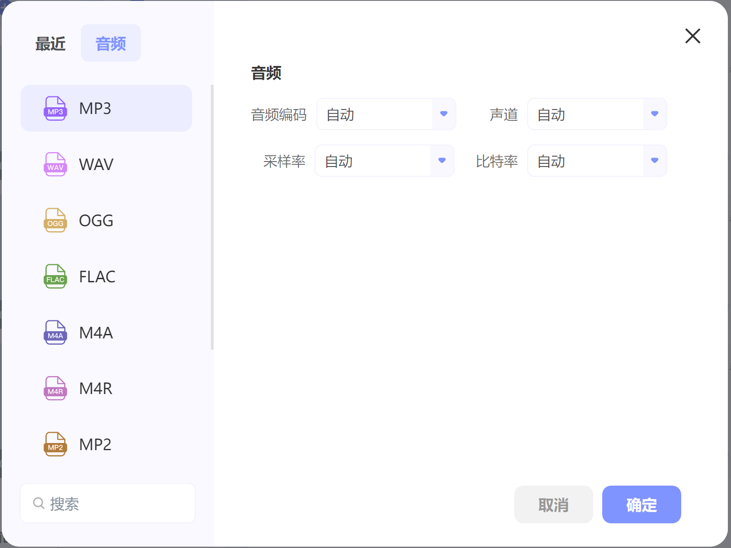Viewport: 731px width, 548px height.
Task: Select the WAV format icon
Action: (55, 164)
